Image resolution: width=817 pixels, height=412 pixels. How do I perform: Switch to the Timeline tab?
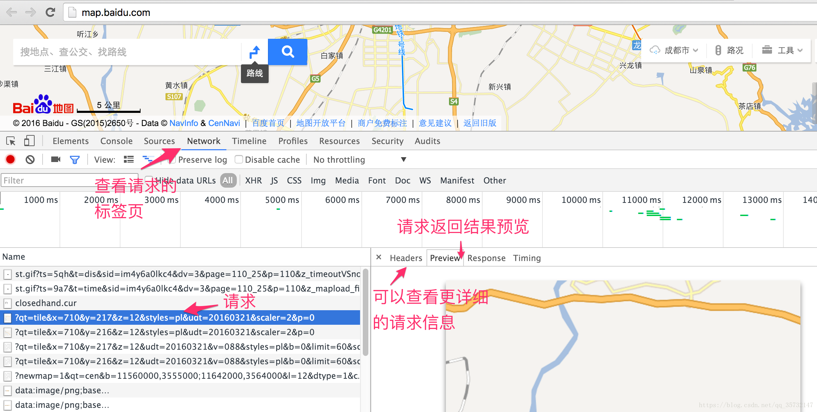pyautogui.click(x=249, y=141)
